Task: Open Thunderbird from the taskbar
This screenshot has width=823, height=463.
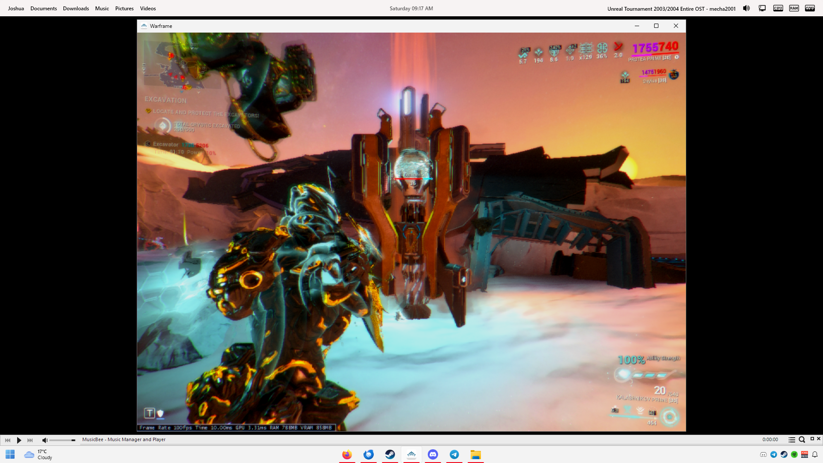Action: (x=369, y=454)
